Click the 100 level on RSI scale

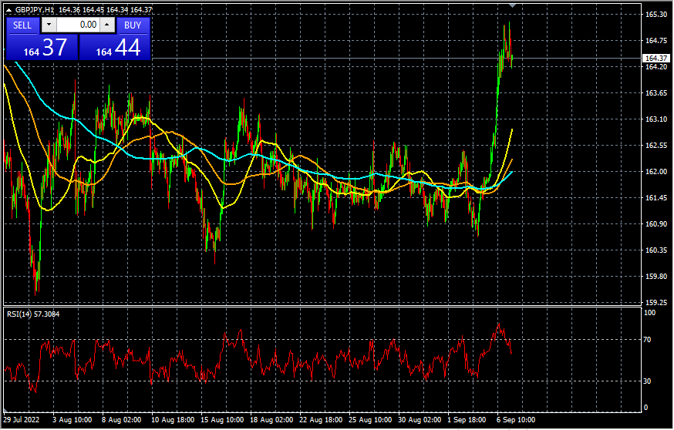pyautogui.click(x=649, y=313)
